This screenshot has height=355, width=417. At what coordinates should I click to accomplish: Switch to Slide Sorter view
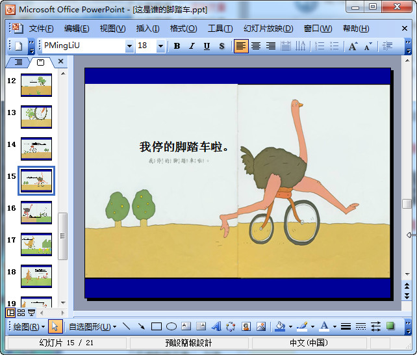[21, 313]
